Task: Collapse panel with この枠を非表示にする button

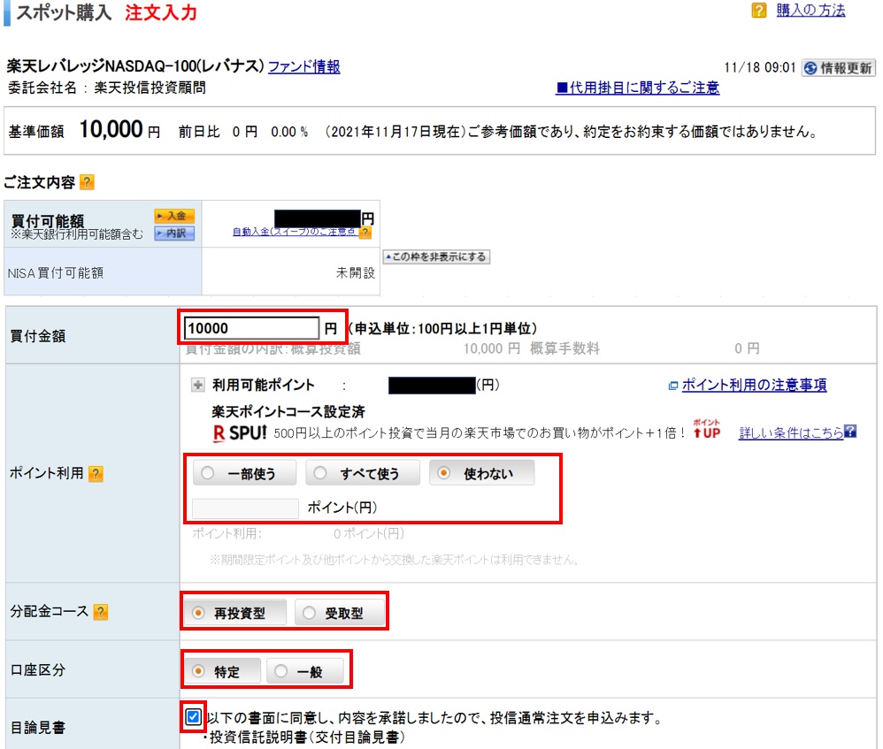Action: pyautogui.click(x=436, y=256)
